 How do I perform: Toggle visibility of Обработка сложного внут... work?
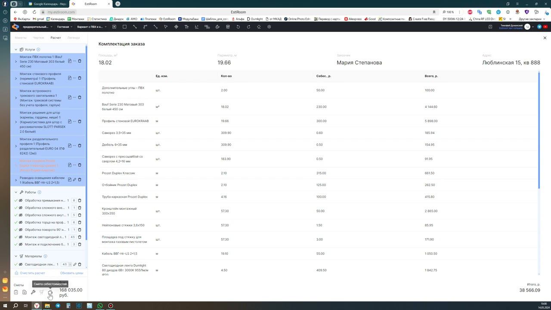point(21,215)
